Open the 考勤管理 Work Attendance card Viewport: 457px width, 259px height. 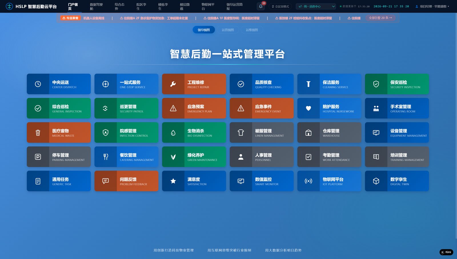coord(329,157)
